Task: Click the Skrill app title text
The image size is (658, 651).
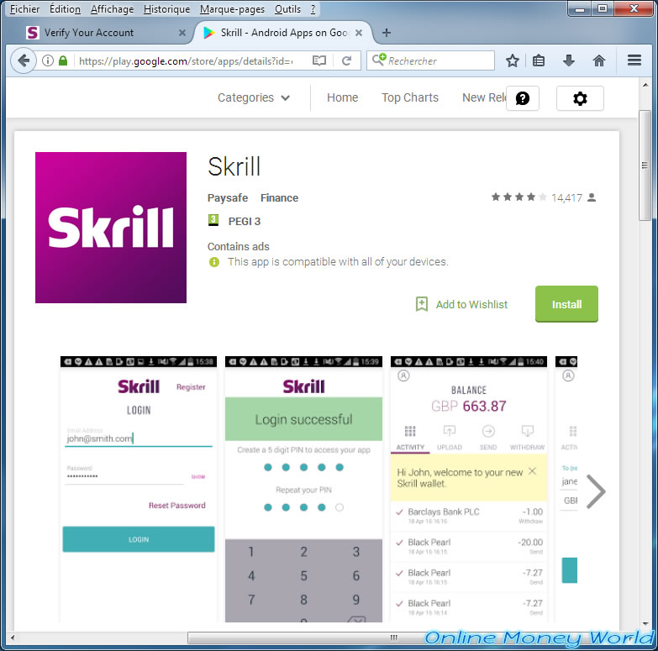Action: click(x=234, y=166)
